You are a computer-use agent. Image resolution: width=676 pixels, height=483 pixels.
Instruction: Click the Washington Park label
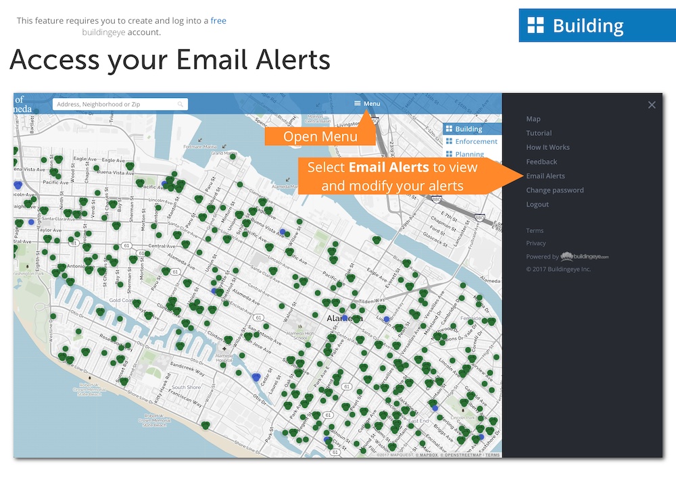pyautogui.click(x=28, y=274)
